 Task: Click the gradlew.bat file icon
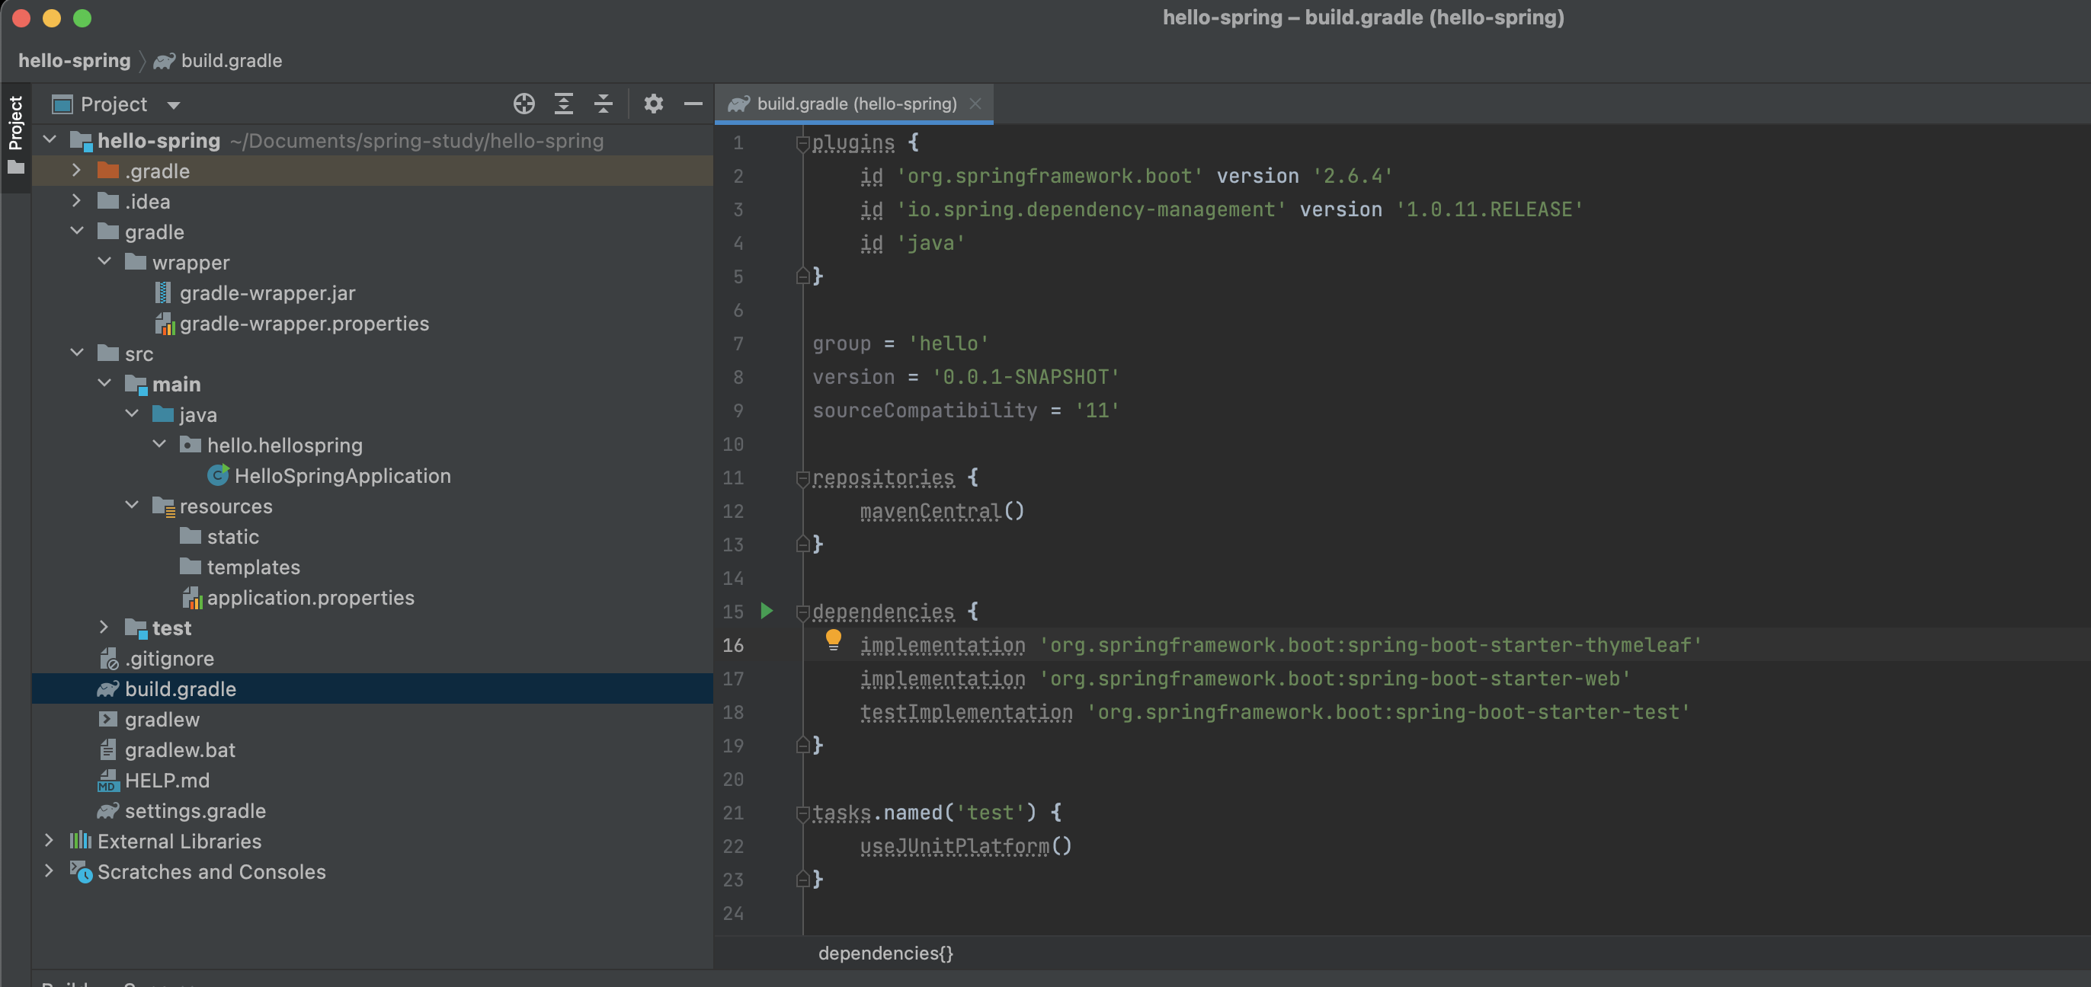click(x=108, y=749)
